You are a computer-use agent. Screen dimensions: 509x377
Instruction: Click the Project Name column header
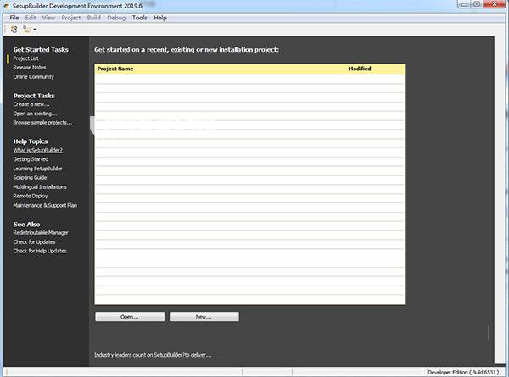tap(115, 69)
